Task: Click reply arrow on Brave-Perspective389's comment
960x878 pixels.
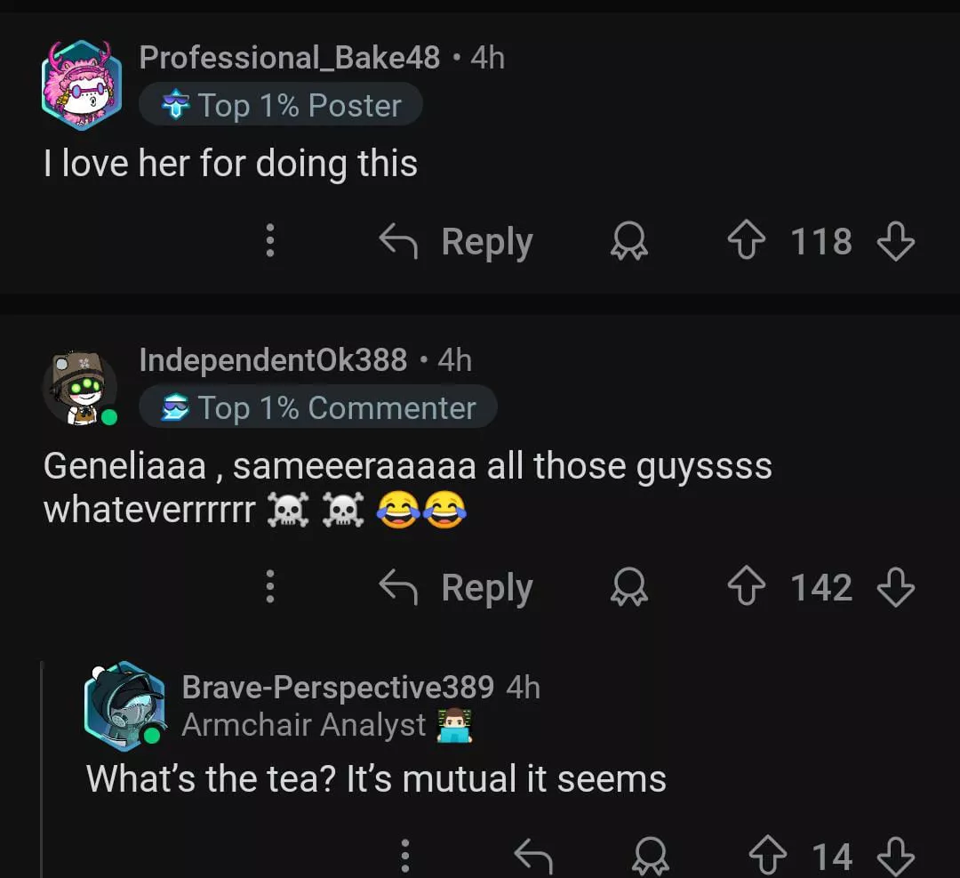Action: [x=533, y=857]
